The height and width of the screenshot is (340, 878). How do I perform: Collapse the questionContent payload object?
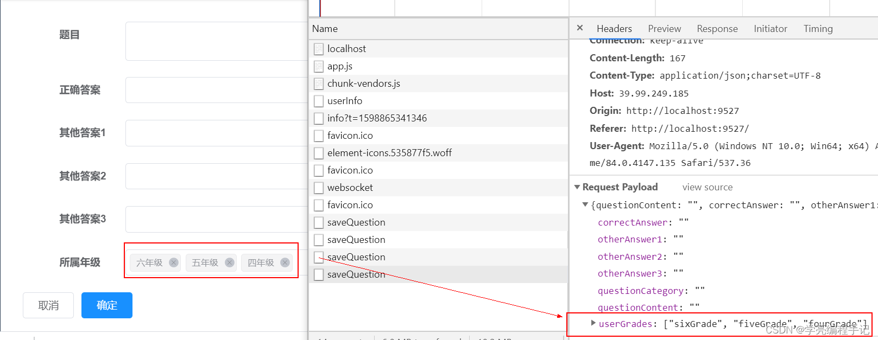585,205
